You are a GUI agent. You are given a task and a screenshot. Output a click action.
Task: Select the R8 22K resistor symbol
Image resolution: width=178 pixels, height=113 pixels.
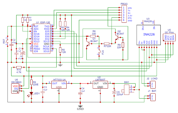pos(123,45)
